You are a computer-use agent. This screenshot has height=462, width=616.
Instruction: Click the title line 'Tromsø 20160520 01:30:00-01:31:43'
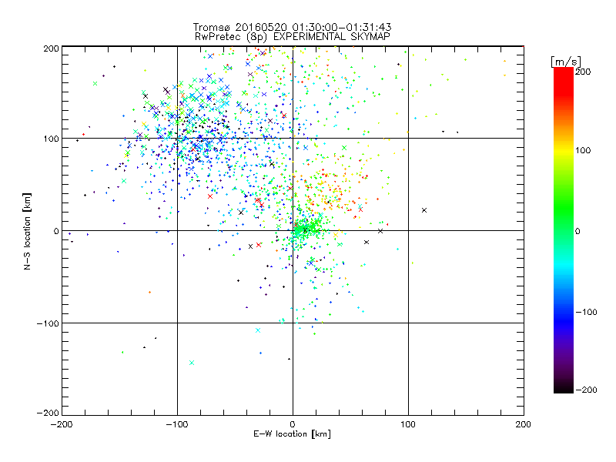292,27
